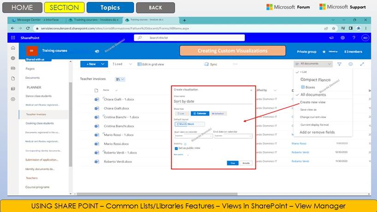This screenshot has width=377, height=212.
Task: Click the filter funnel icon
Action: click(x=339, y=64)
